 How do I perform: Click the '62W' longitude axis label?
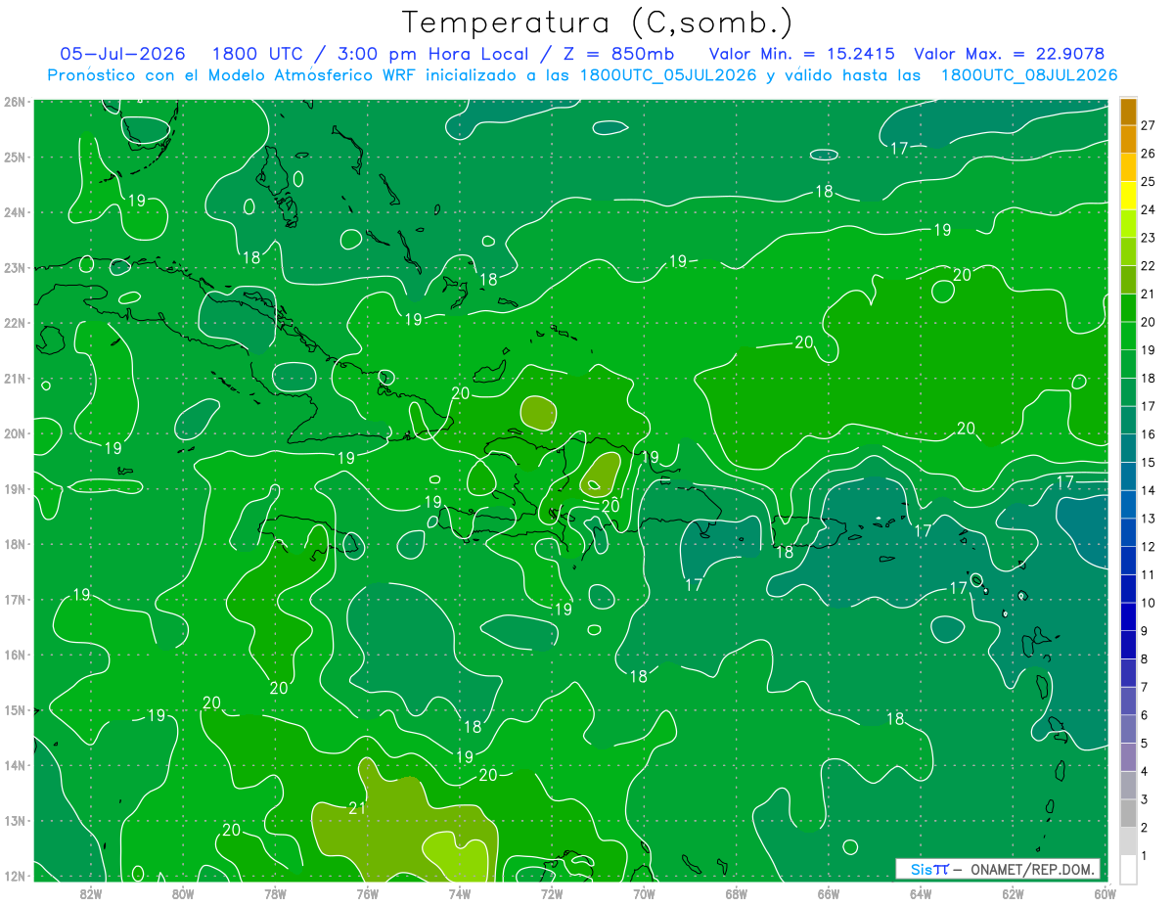tap(1013, 893)
